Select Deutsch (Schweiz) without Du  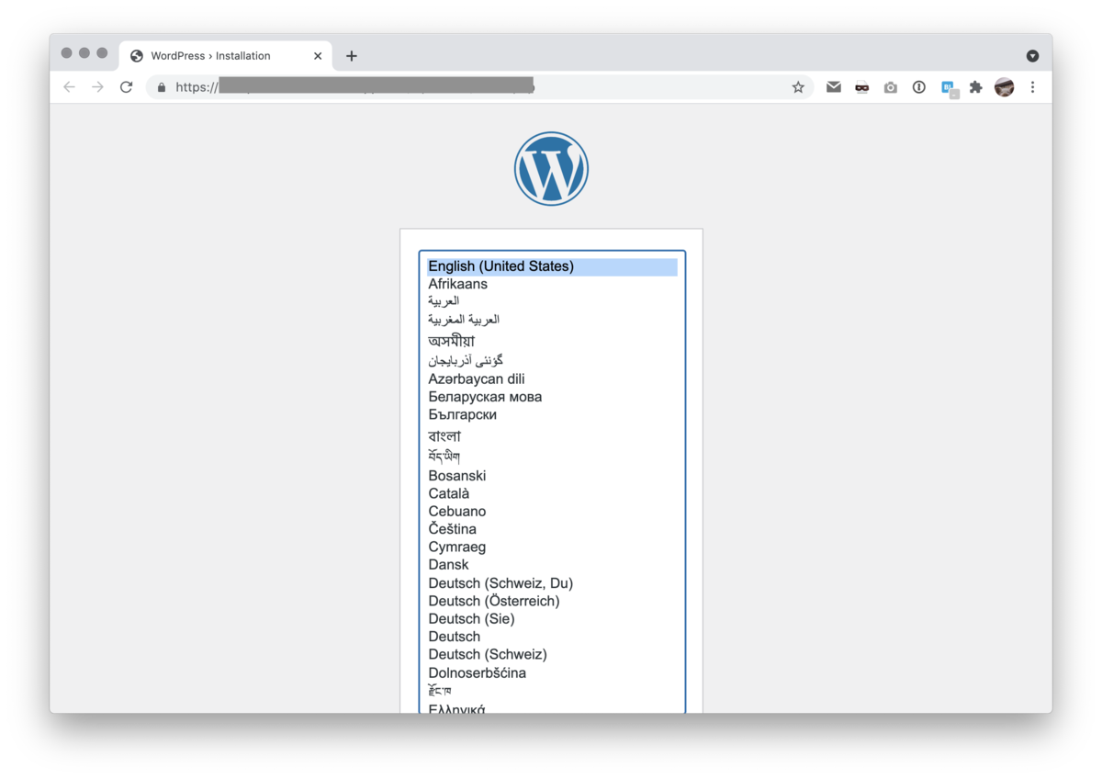tap(552, 654)
